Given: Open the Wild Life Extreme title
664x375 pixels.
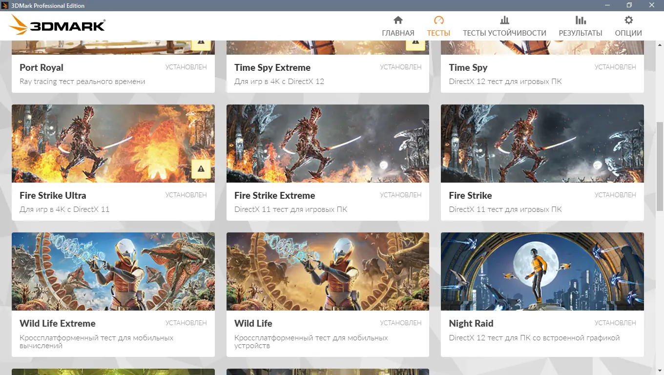Looking at the screenshot, I should click(58, 323).
